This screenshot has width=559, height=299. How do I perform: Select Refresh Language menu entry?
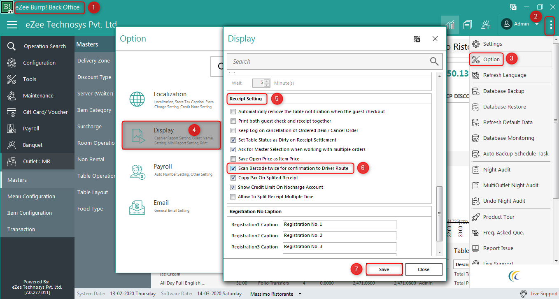(505, 75)
